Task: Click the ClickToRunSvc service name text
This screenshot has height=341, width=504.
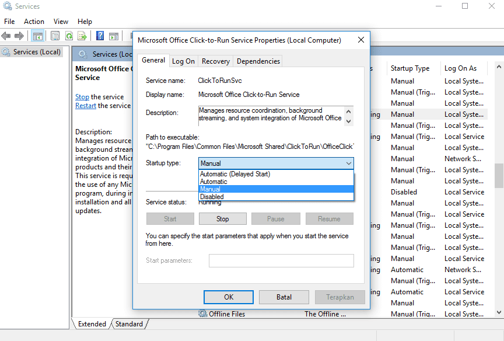Action: [x=220, y=81]
